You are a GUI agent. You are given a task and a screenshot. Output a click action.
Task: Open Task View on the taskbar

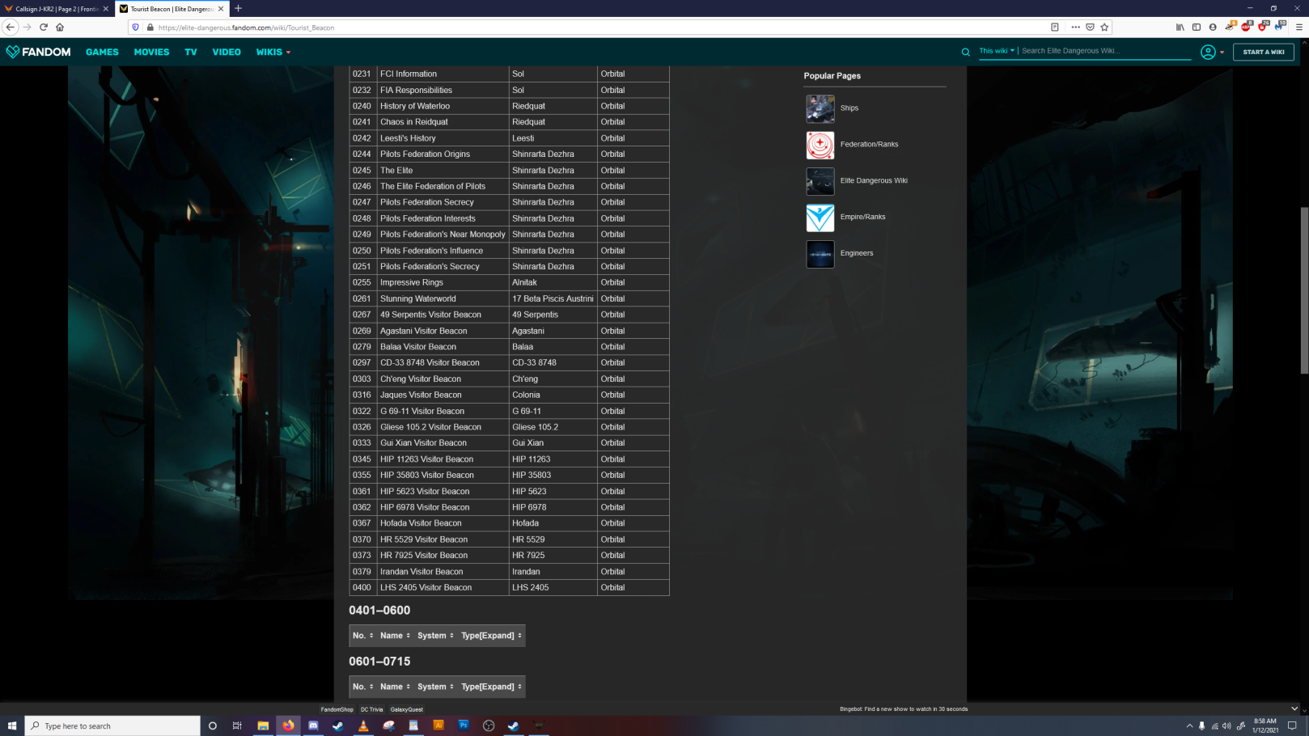237,725
